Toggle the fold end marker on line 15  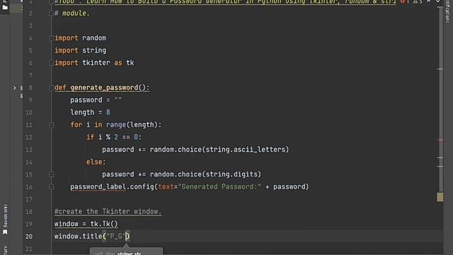coord(51,174)
